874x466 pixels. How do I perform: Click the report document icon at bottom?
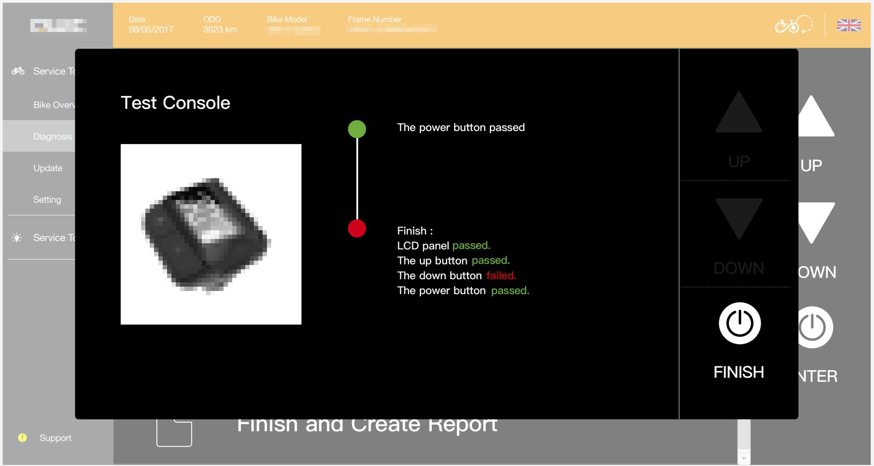click(174, 433)
